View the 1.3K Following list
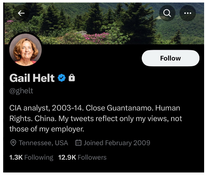The width and height of the screenshot is (206, 175). [31, 157]
